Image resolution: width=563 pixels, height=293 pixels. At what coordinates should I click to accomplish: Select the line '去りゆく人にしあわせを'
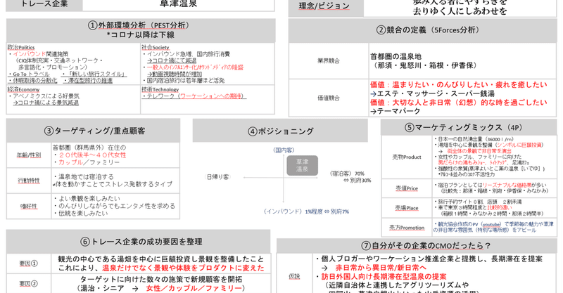460,11
